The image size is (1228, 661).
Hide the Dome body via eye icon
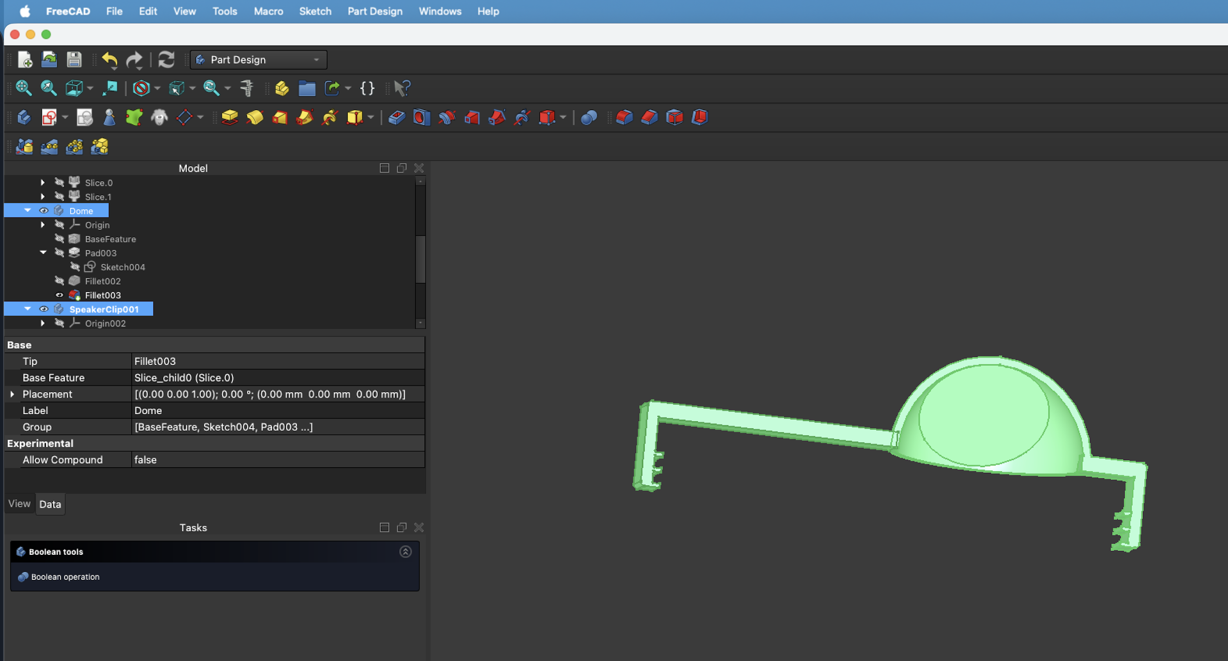44,211
